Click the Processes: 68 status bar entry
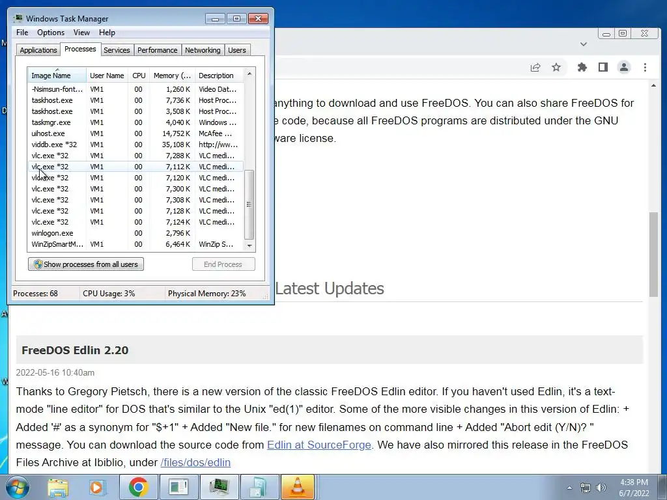The width and height of the screenshot is (667, 500). [36, 294]
